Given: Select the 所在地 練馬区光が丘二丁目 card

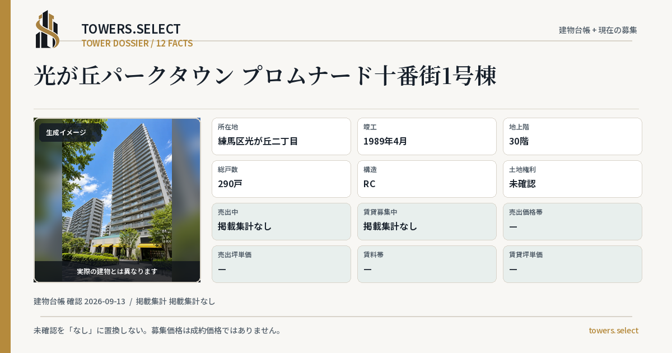Looking at the screenshot, I should point(281,136).
